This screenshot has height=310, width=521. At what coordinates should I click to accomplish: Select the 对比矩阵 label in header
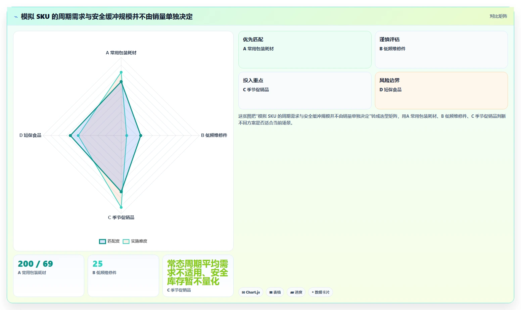498,16
